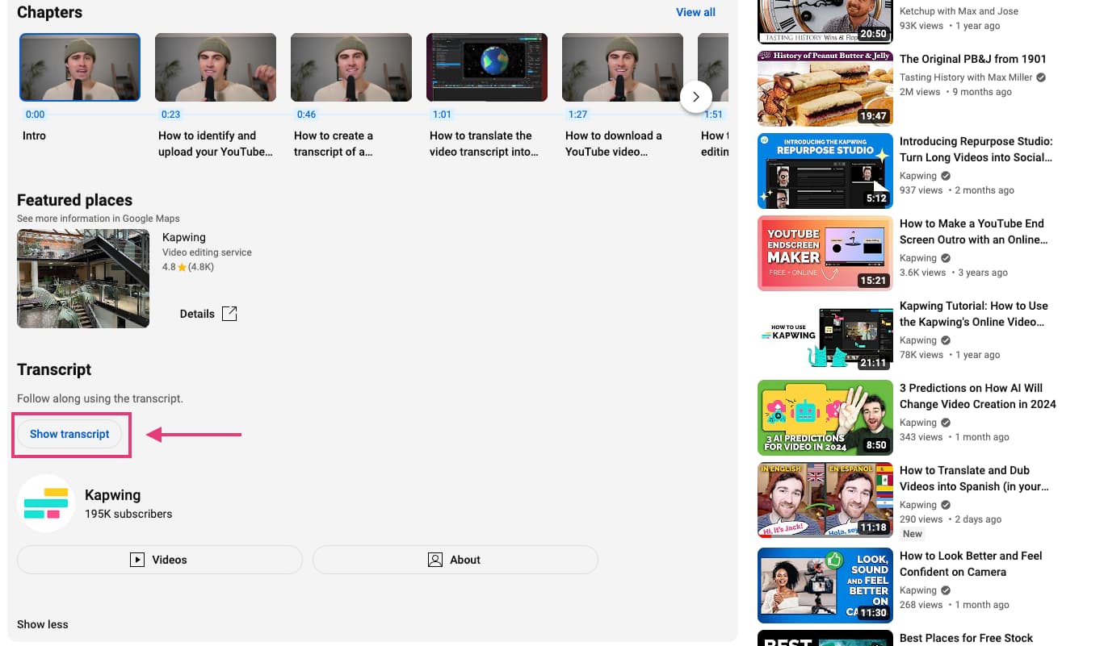Open the Repurpose Studio video thumbnail
This screenshot has height=646, width=1104.
coord(825,171)
